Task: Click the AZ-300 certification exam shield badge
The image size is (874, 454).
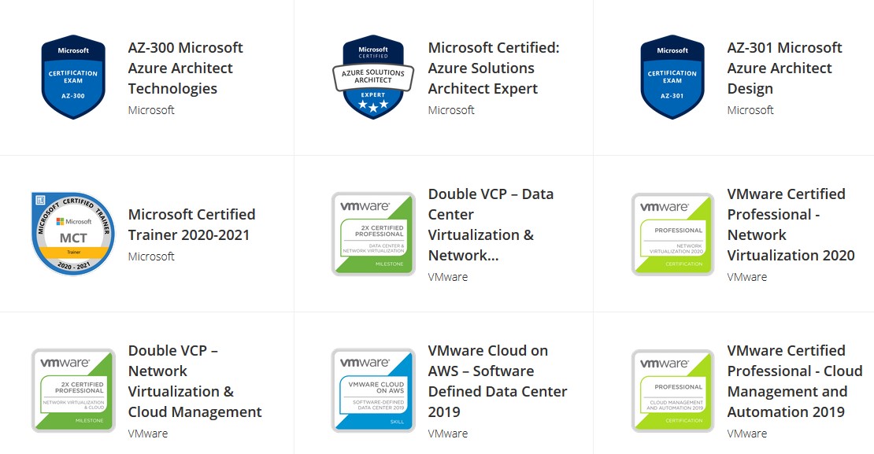Action: [x=73, y=77]
